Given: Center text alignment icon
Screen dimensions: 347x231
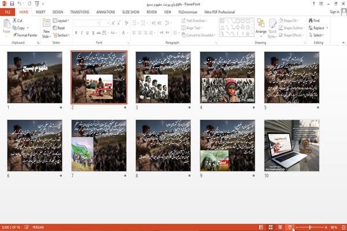Looking at the screenshot, I should coord(140,33).
